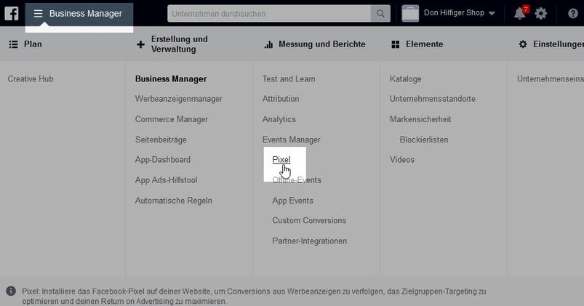Open App Events
The height and width of the screenshot is (306, 584).
293,201
